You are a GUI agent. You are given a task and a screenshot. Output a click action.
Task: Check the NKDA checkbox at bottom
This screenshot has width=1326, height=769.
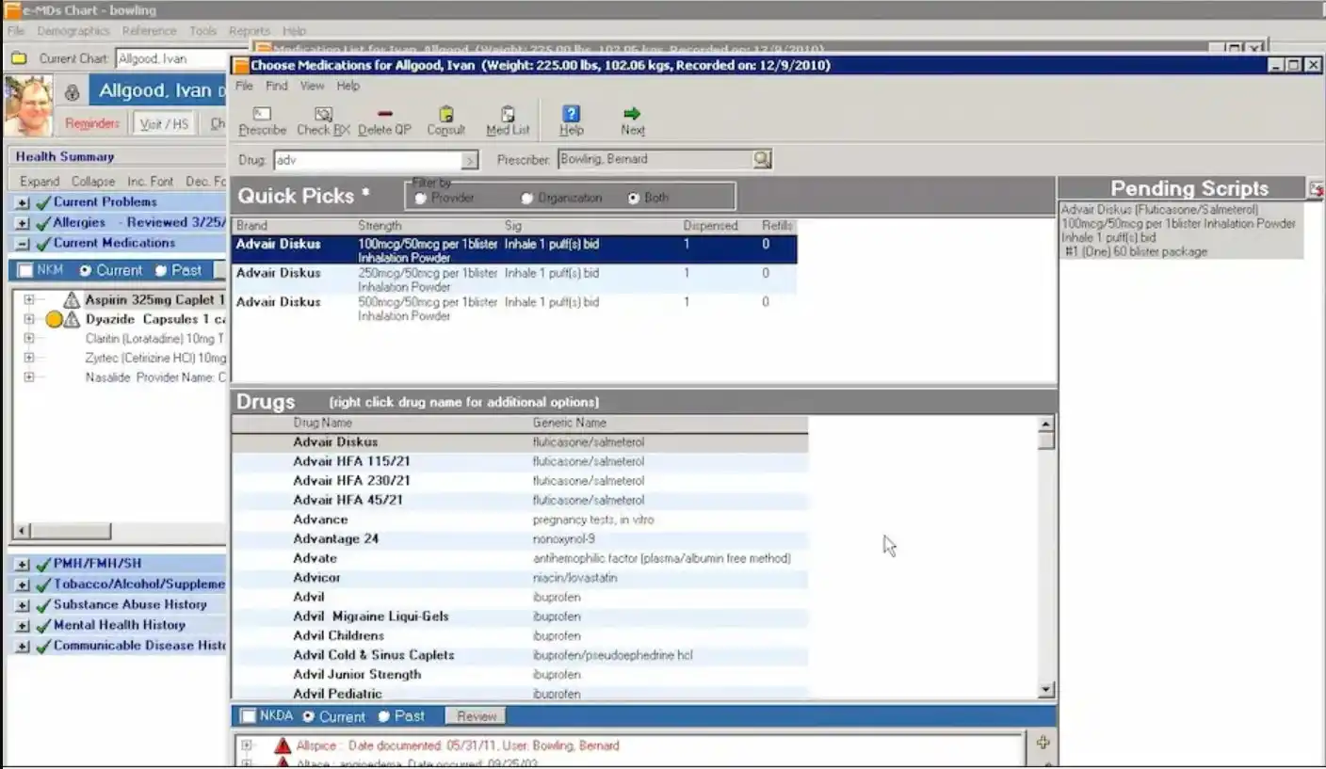(x=247, y=716)
